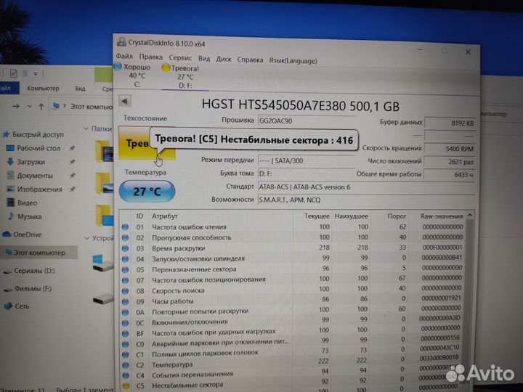The height and width of the screenshot is (392, 523).
Task: Select the Частота ошибок чтения row
Action: coord(293,227)
